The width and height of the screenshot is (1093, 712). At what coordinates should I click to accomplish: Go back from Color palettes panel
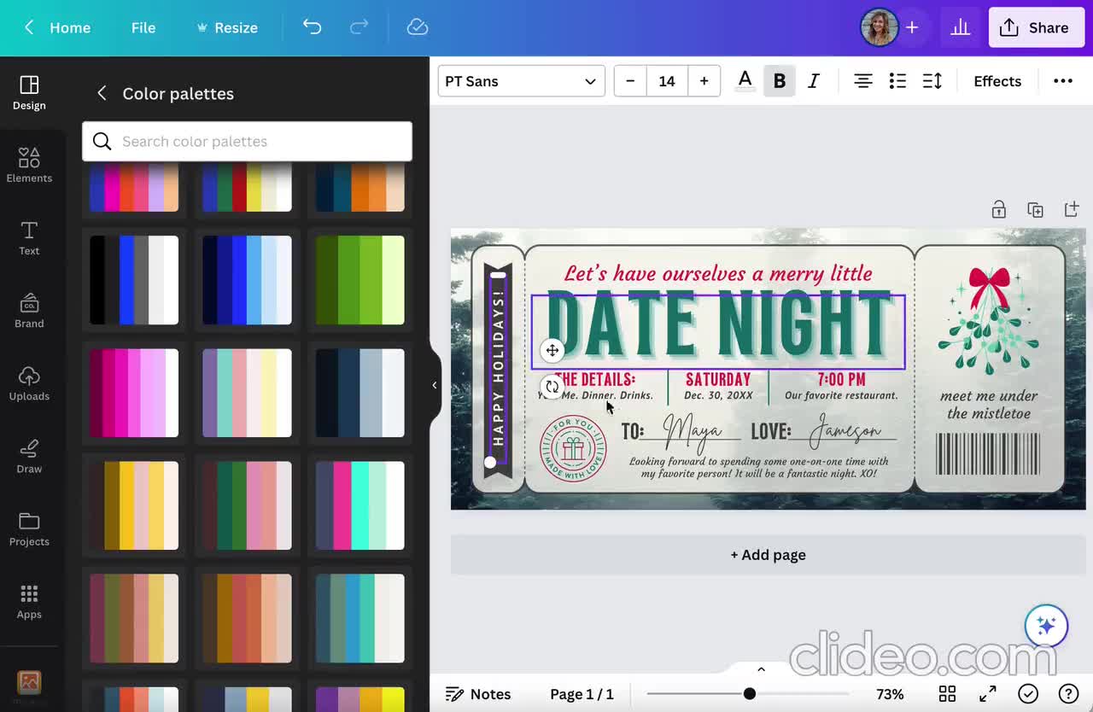coord(102,93)
